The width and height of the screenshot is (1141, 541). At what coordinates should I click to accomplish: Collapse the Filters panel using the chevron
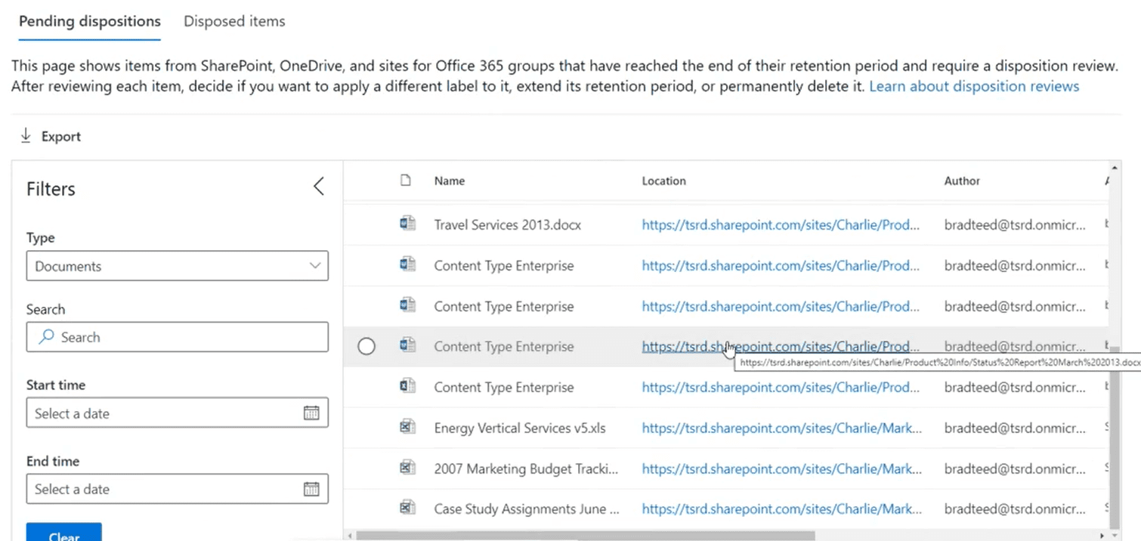coord(318,186)
